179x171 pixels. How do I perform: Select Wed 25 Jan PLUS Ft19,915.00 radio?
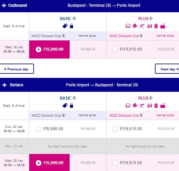(x=115, y=163)
